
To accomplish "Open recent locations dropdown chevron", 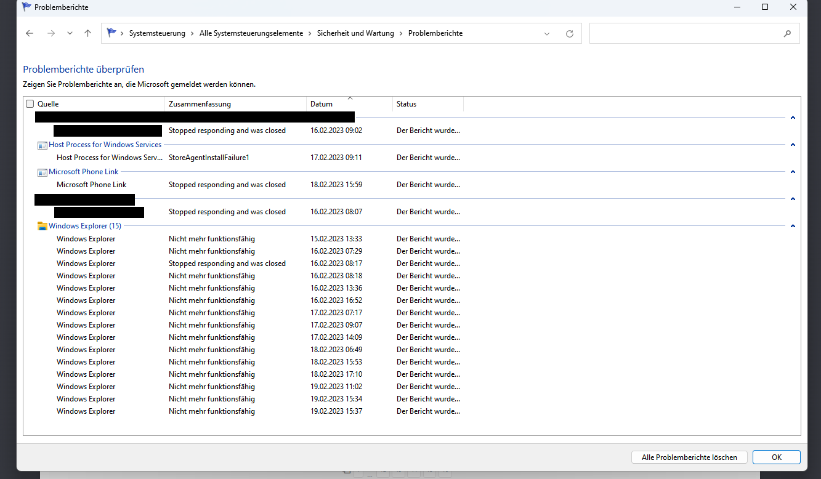I will [70, 33].
